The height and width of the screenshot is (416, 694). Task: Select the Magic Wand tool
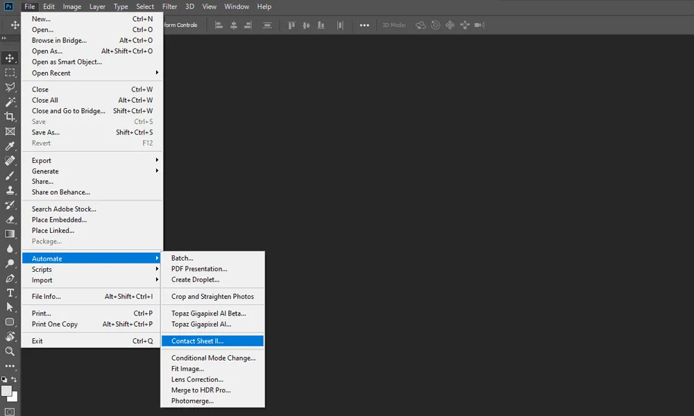(10, 102)
